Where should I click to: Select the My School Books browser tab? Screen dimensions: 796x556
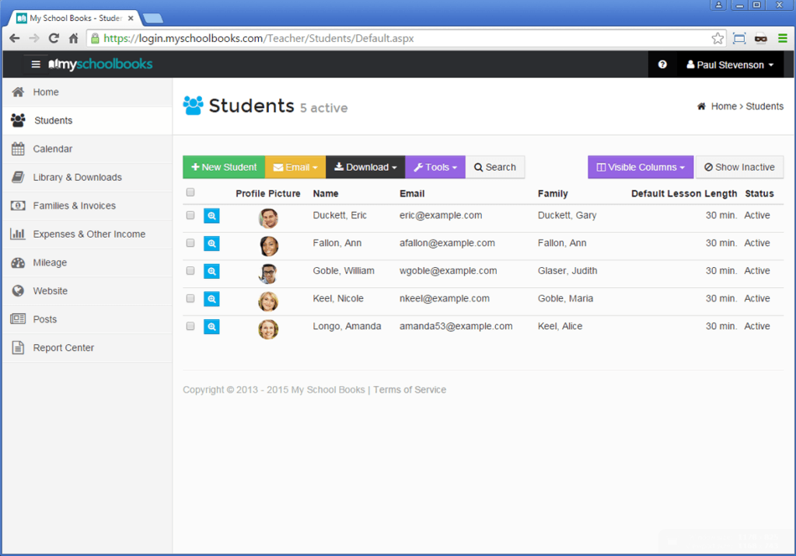(x=74, y=16)
